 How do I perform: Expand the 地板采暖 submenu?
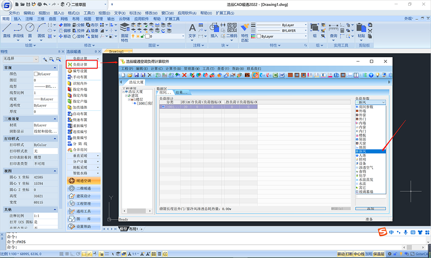[x=83, y=167]
